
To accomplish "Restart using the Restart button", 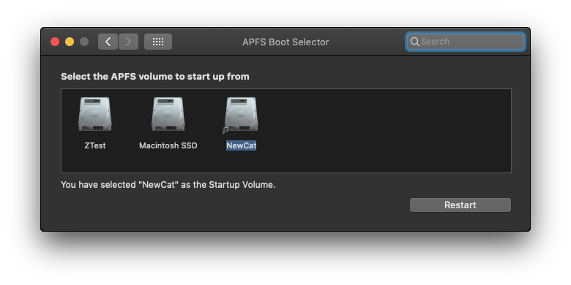I will coord(460,205).
